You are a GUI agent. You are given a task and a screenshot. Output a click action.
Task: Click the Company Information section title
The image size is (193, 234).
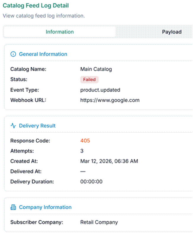(45, 207)
